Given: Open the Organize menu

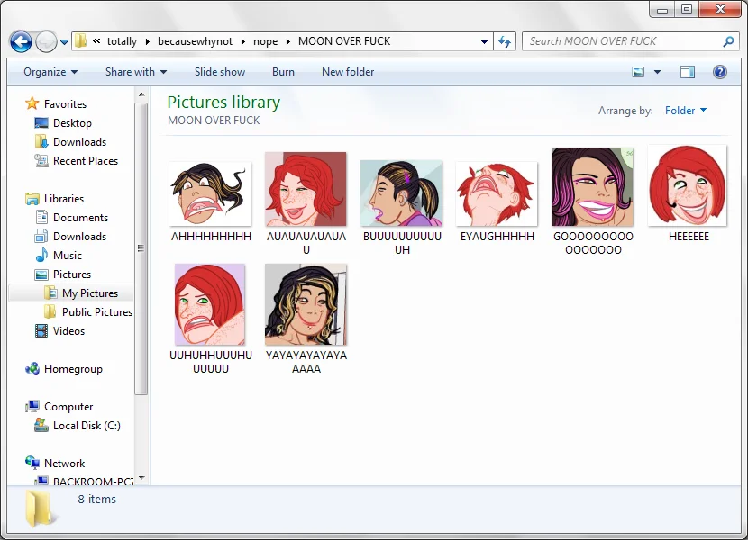Looking at the screenshot, I should click(50, 72).
